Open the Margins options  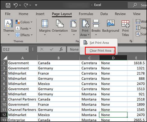click(x=45, y=28)
